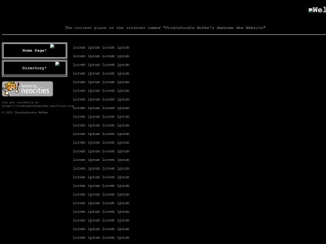Open the Directory! button

(34, 68)
